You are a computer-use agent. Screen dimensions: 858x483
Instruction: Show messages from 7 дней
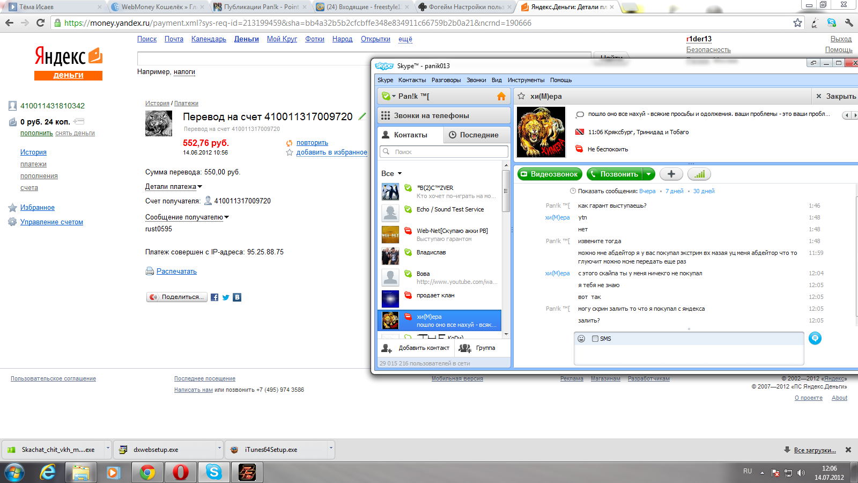[x=675, y=191]
